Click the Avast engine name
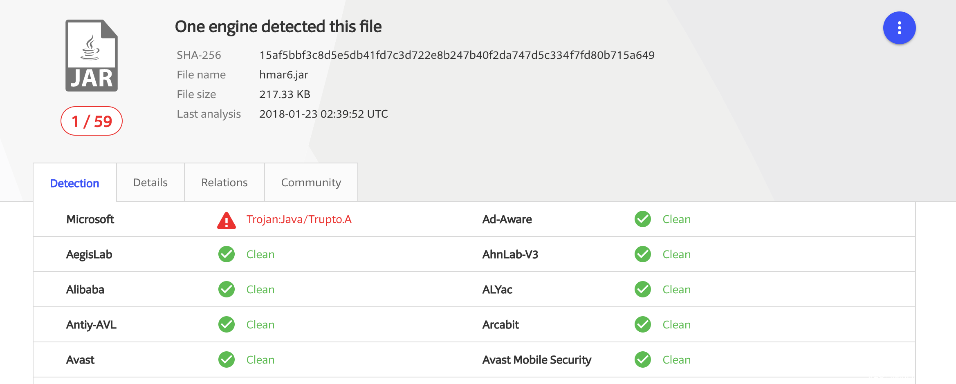Viewport: 956px width, 384px height. point(80,360)
